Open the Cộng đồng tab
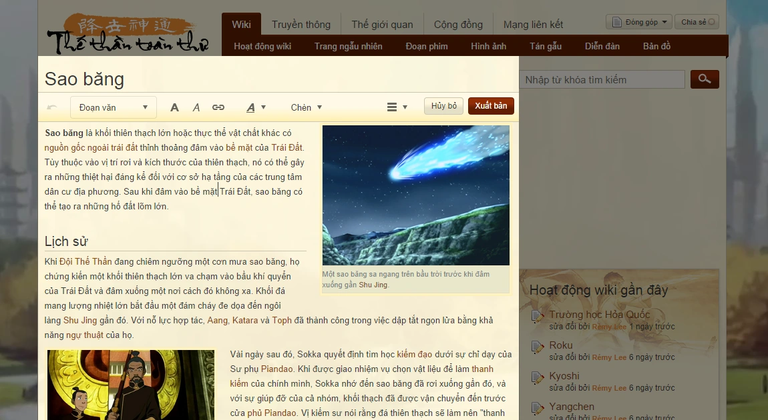The width and height of the screenshot is (768, 420). (458, 25)
